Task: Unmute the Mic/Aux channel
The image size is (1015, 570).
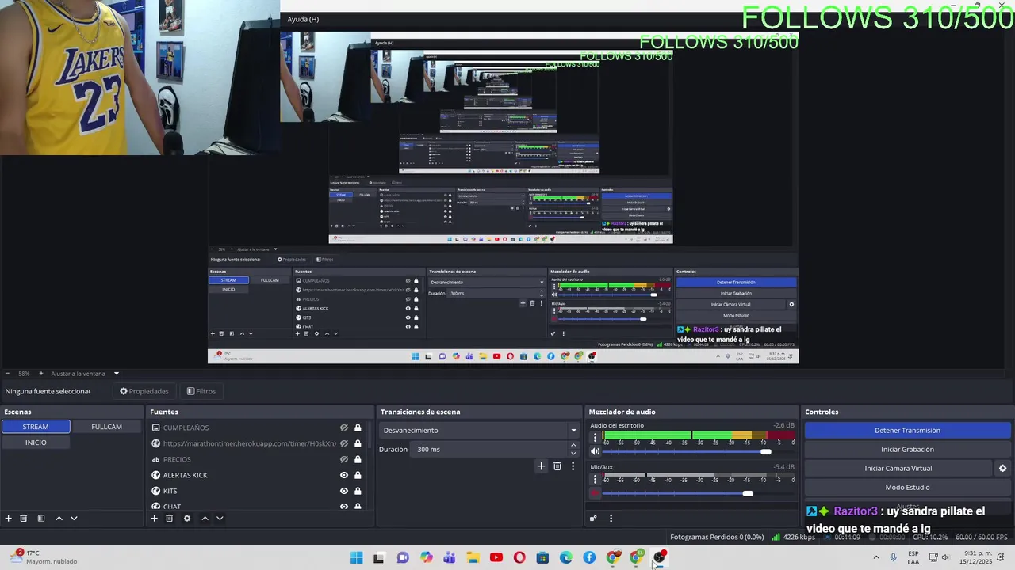Action: click(596, 493)
